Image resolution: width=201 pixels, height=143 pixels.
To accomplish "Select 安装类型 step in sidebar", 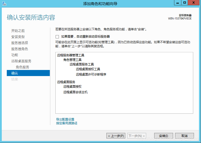I will point(18,37).
